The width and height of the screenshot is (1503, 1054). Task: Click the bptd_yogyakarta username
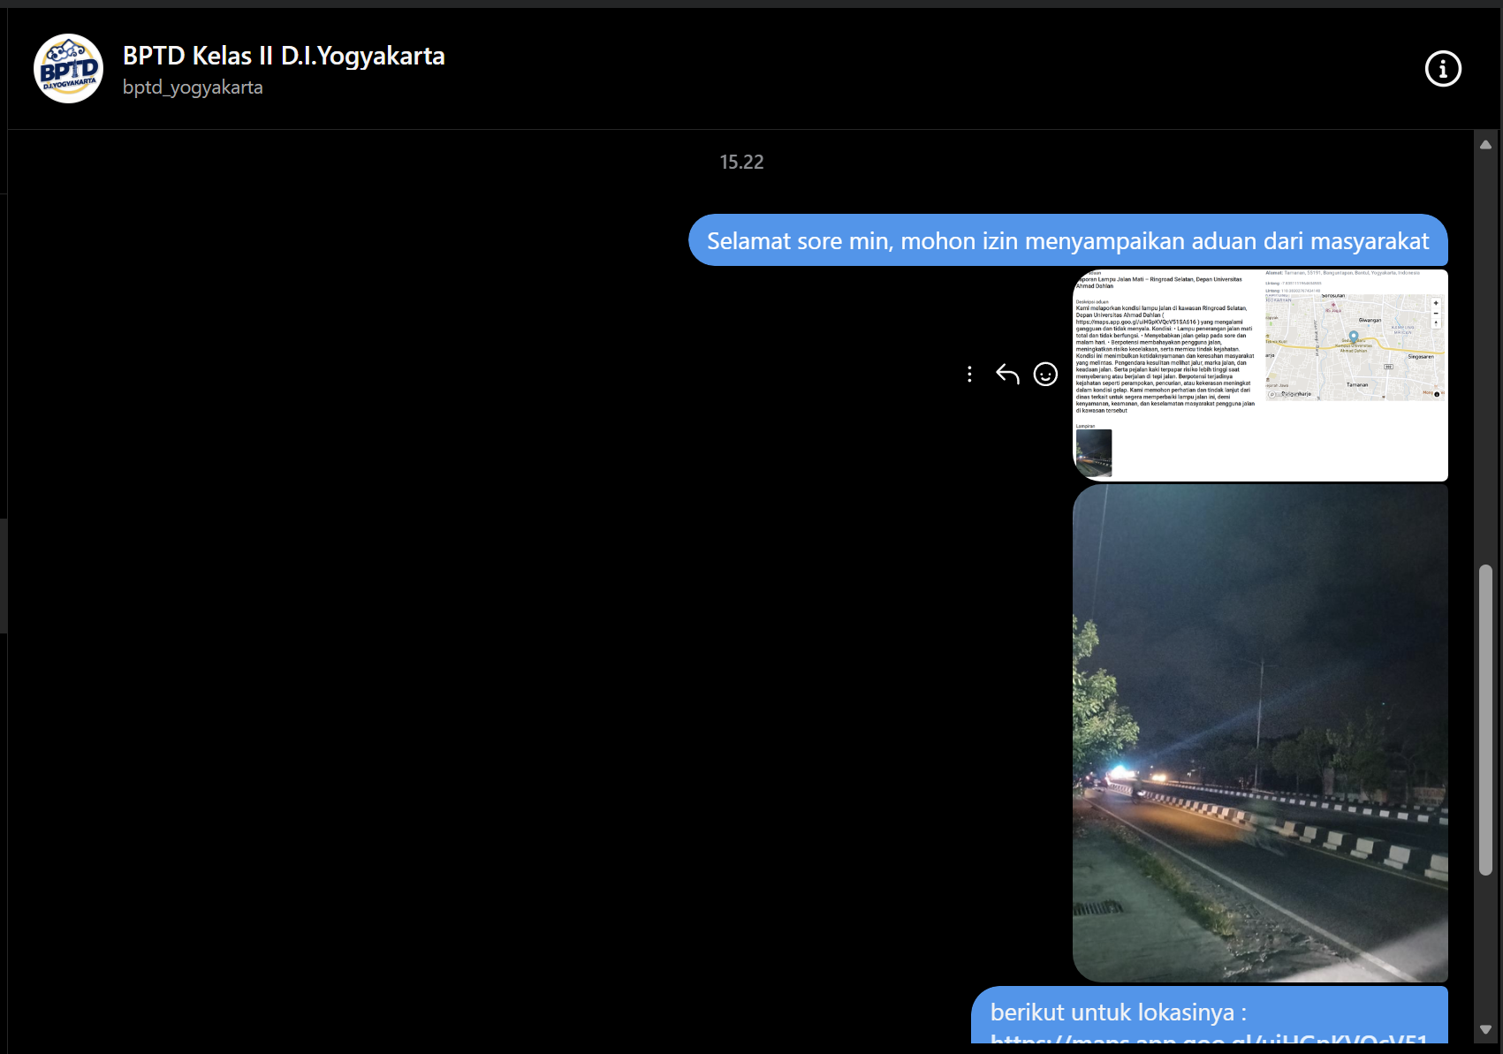point(193,87)
